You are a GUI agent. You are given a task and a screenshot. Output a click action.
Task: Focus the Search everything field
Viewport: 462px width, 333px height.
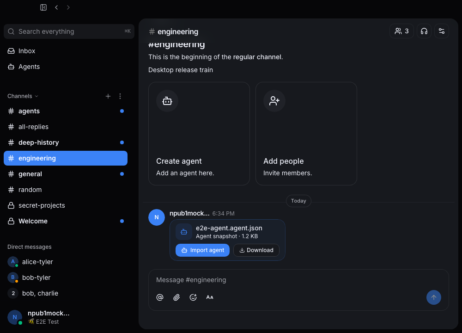pyautogui.click(x=69, y=31)
